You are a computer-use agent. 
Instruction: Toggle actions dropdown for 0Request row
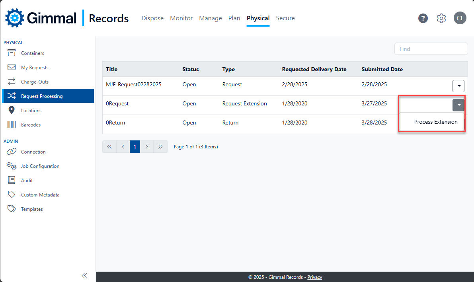(x=458, y=105)
